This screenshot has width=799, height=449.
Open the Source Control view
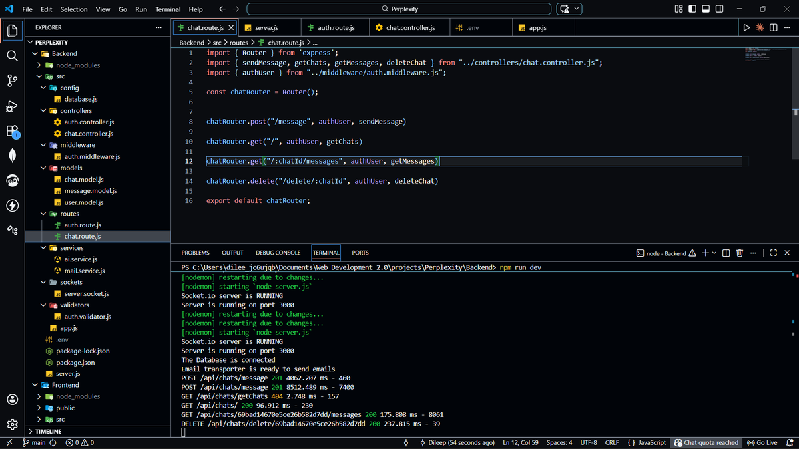coord(12,81)
